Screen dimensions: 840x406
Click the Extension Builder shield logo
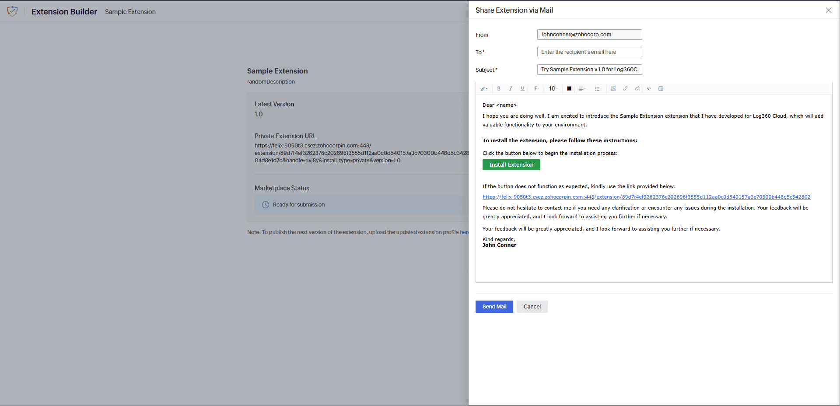pyautogui.click(x=13, y=11)
